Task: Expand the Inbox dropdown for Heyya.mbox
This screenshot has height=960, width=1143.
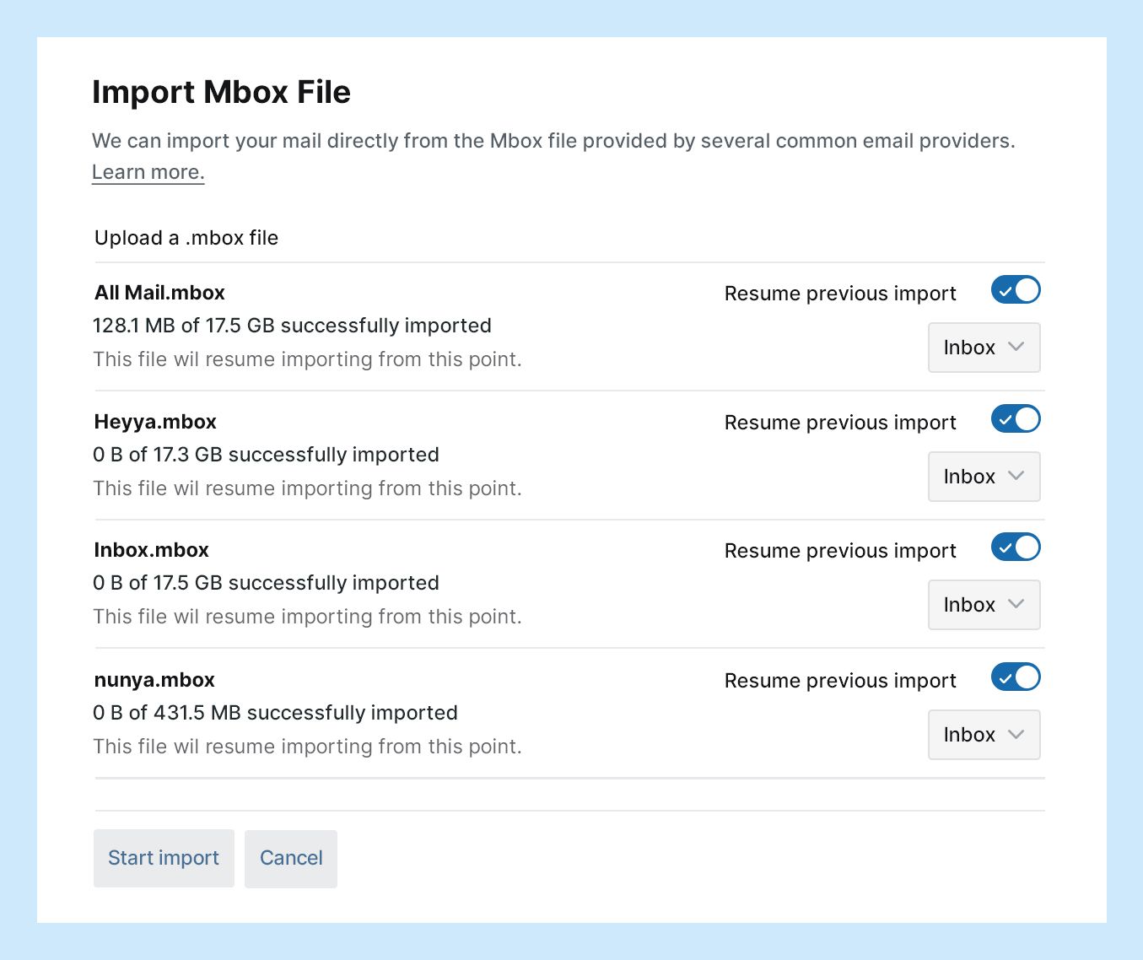Action: [984, 477]
